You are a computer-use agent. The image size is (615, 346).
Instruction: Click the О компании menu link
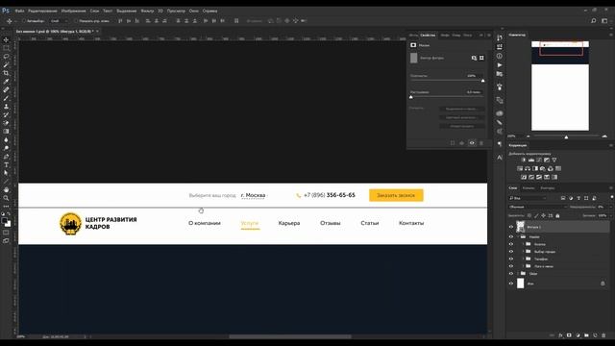coord(205,223)
